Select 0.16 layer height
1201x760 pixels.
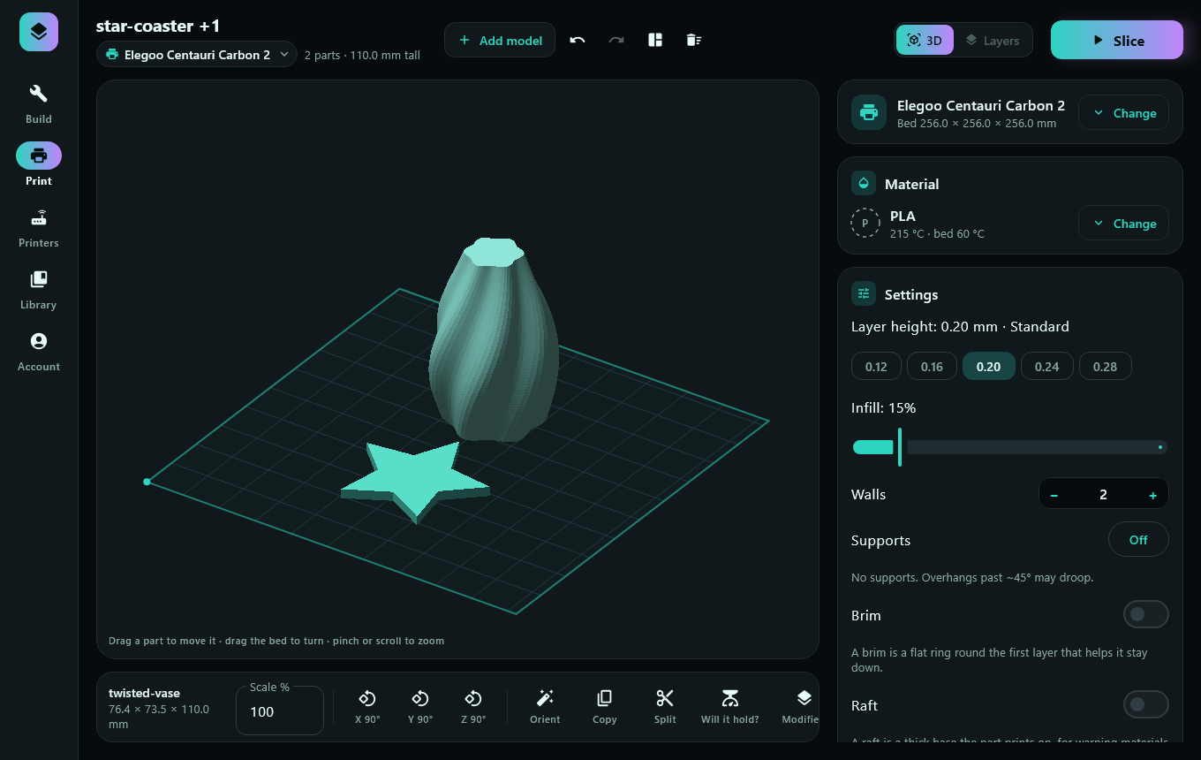tap(932, 367)
